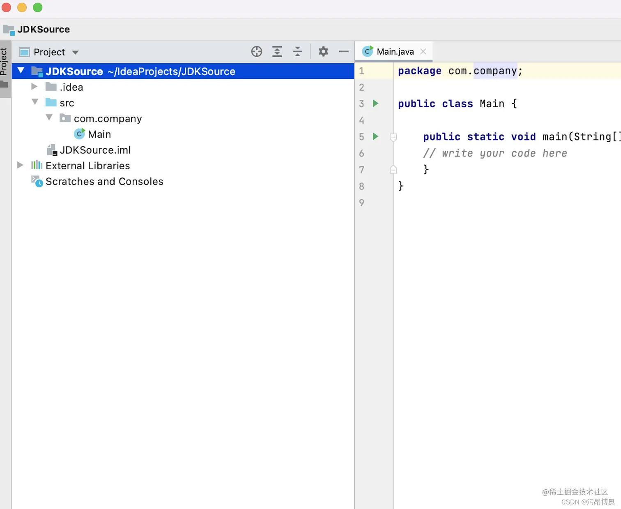
Task: Expand the .idea folder arrow
Action: [35, 87]
